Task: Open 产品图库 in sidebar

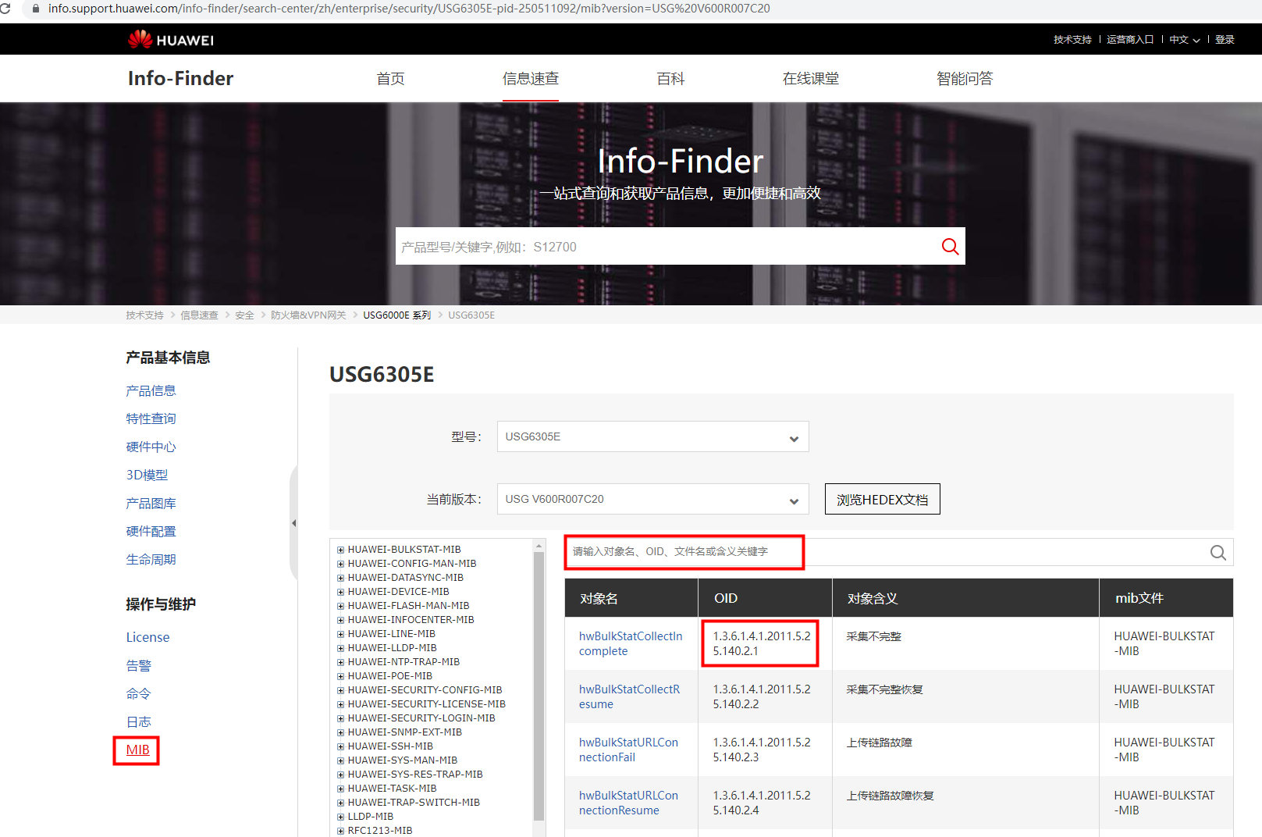Action: point(151,503)
